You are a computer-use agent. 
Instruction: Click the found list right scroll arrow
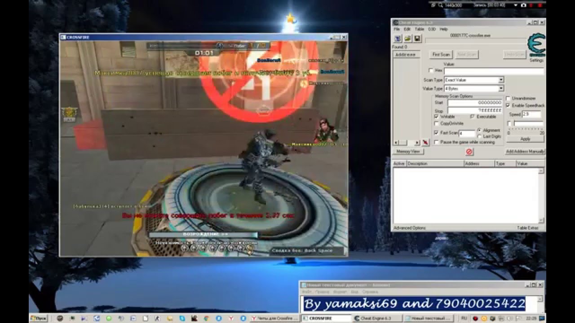point(418,143)
